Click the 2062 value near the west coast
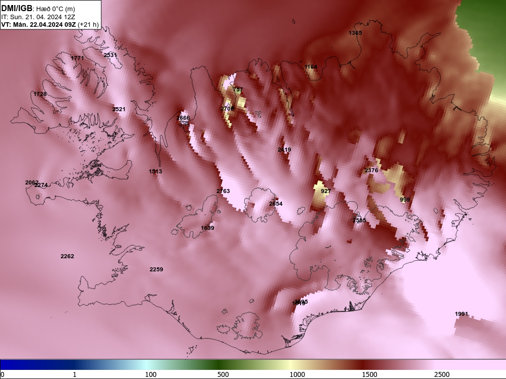Viewport: 506px width, 379px height. tap(31, 182)
